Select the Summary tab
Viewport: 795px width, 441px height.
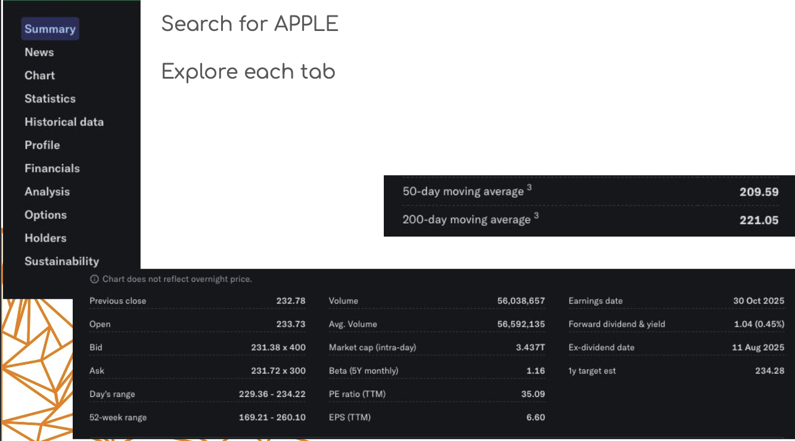point(50,29)
